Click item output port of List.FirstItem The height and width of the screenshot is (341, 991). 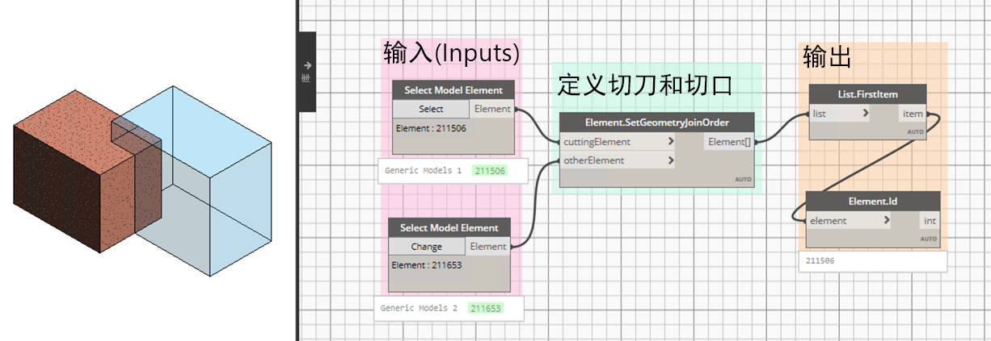913,114
